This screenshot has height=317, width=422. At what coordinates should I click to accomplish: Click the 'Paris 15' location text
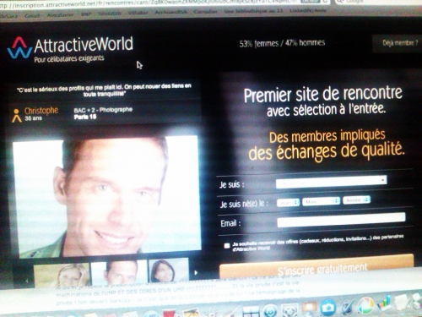[85, 117]
